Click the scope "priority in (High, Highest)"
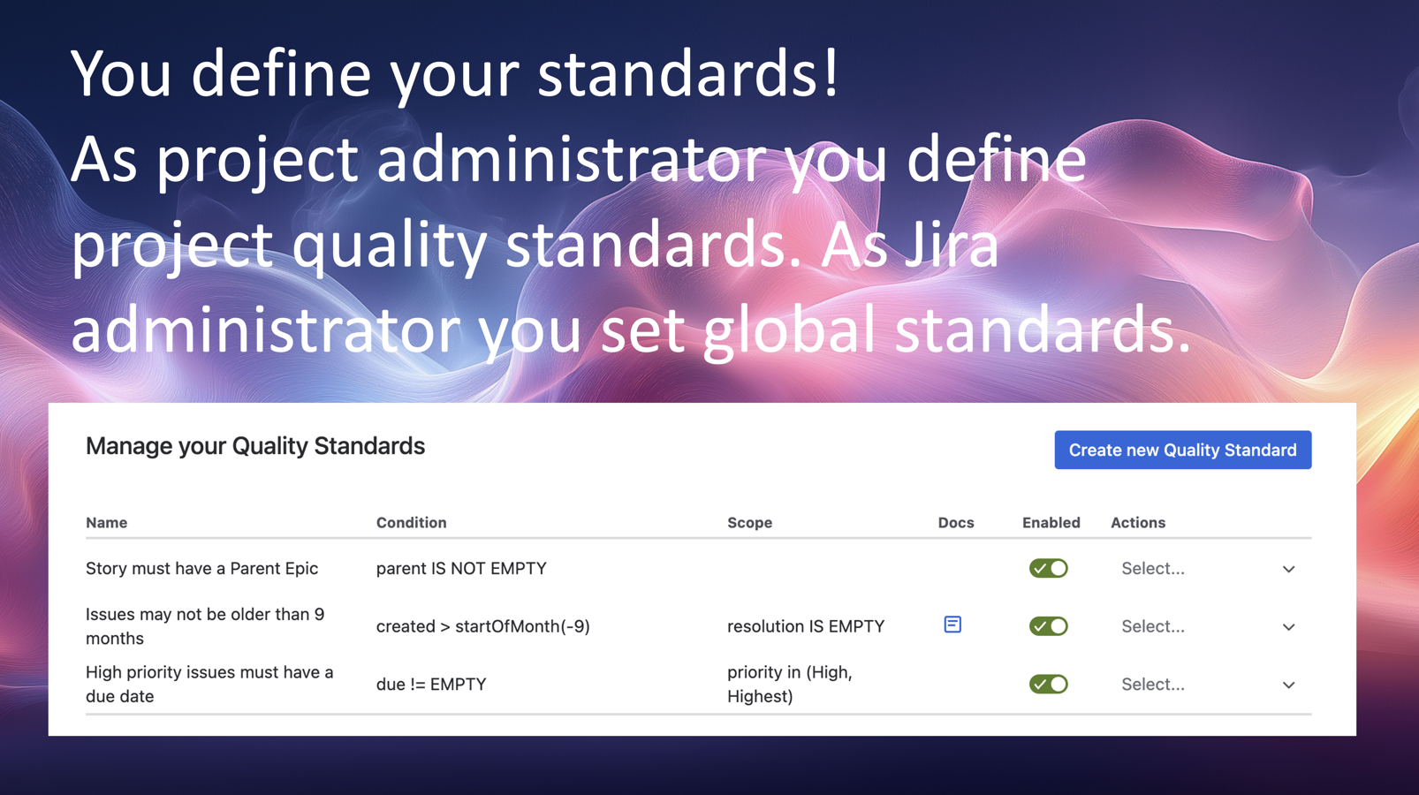This screenshot has width=1419, height=795. [790, 684]
